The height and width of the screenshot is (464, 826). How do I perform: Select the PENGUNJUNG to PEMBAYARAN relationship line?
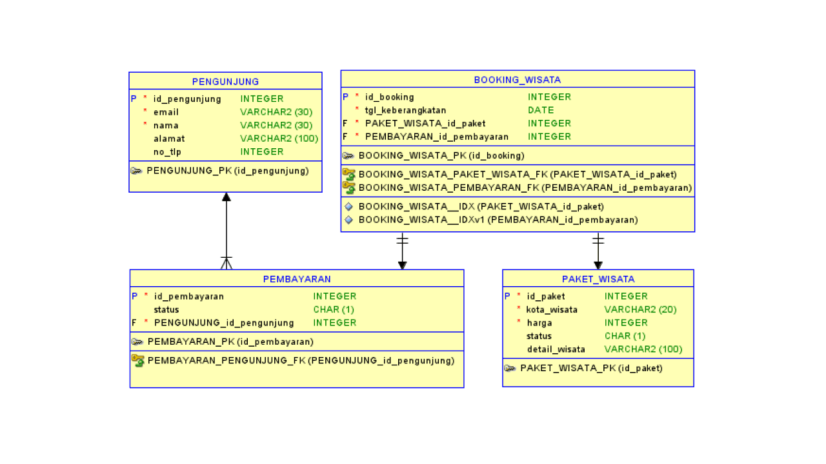(226, 231)
